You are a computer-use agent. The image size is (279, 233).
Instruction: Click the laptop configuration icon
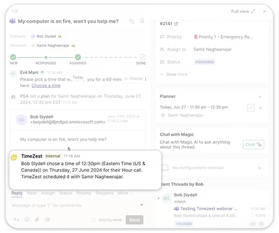pyautogui.click(x=165, y=168)
